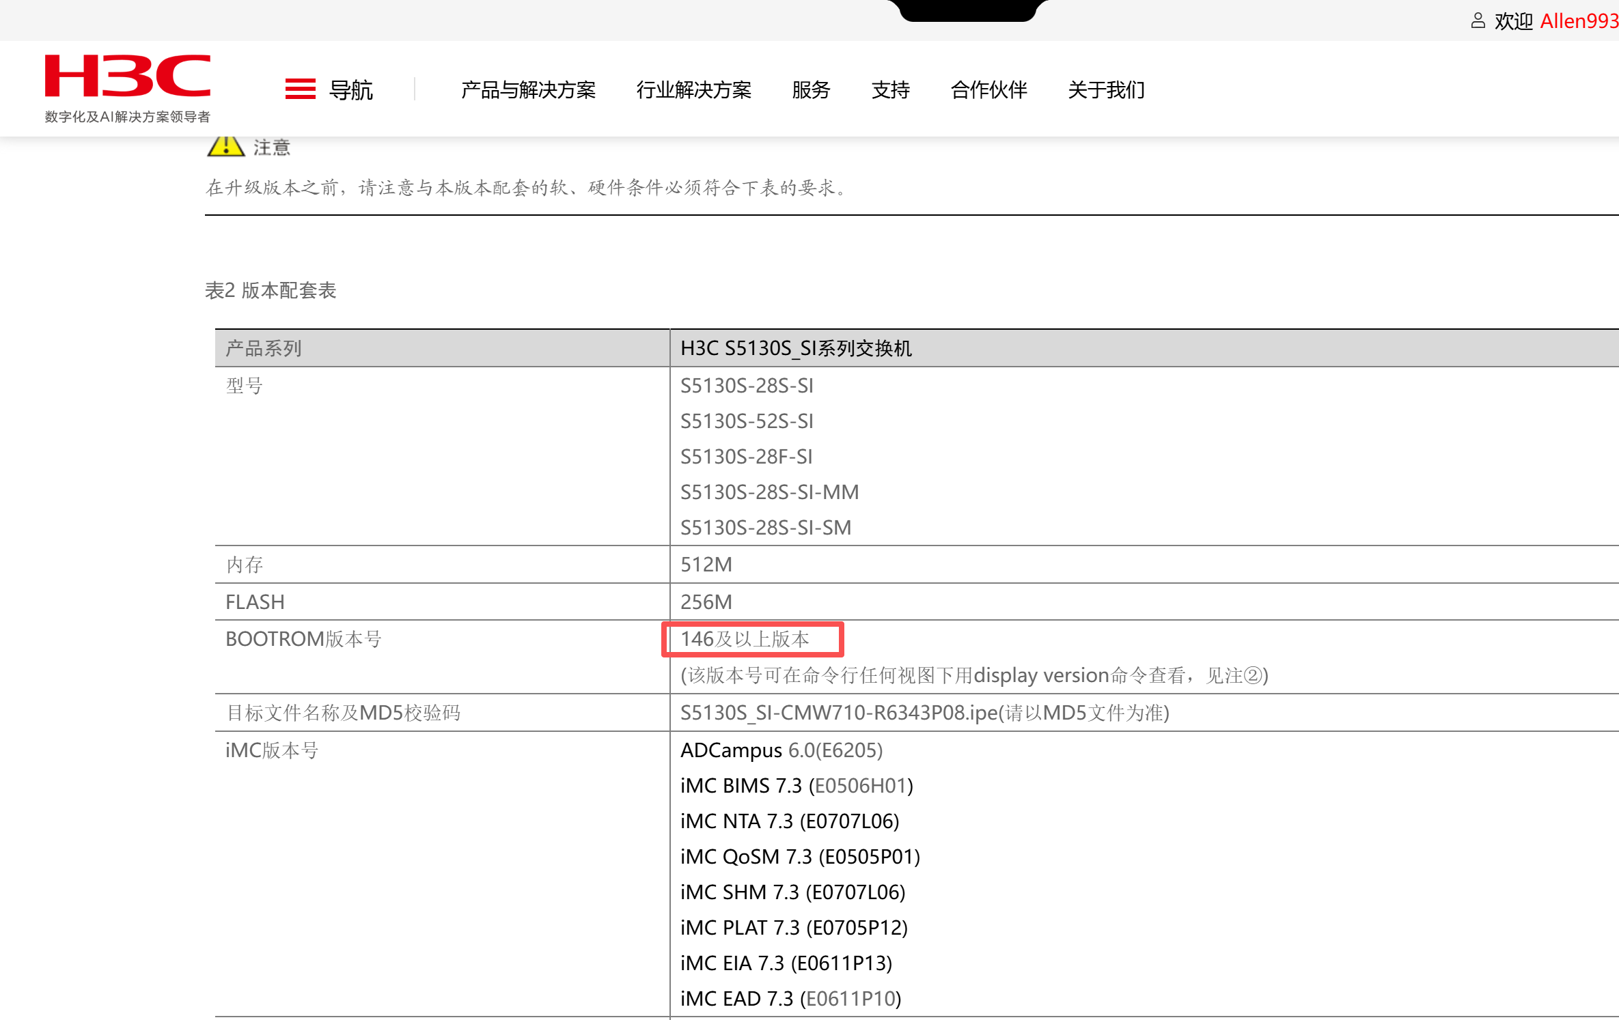Click the 512M memory value

pos(706,565)
